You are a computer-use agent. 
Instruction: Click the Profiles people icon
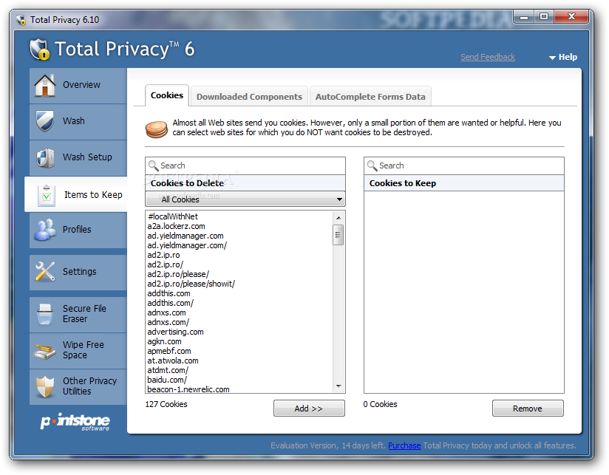44,230
